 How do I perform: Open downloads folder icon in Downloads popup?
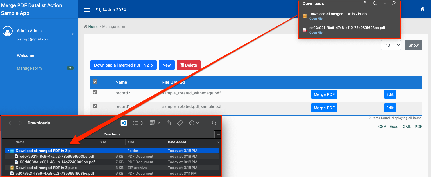[x=366, y=4]
